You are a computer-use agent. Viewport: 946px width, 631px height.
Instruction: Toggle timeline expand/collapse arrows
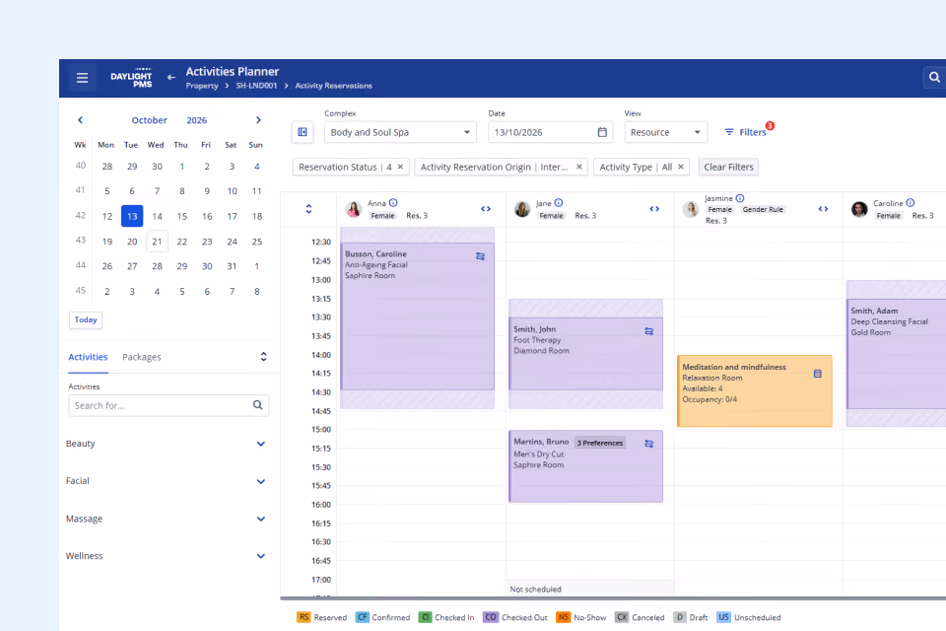point(308,209)
